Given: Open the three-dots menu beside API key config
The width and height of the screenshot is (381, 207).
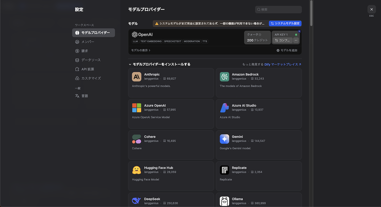Looking at the screenshot, I should click(296, 40).
